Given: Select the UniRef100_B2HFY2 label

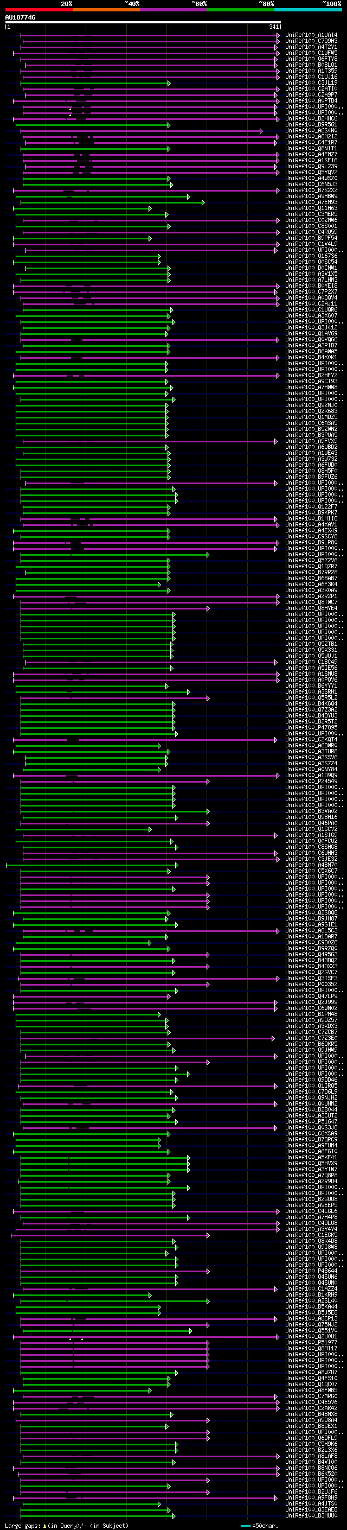Looking at the screenshot, I should pos(311,376).
